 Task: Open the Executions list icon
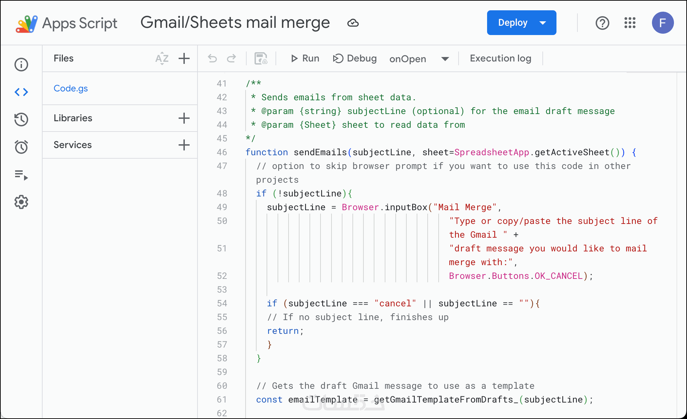pyautogui.click(x=21, y=175)
